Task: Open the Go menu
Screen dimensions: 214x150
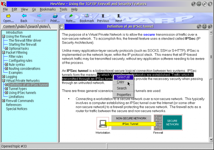Action: [34, 9]
